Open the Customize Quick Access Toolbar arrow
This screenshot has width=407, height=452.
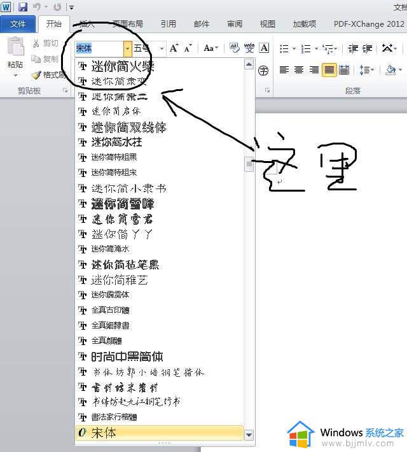point(71,8)
